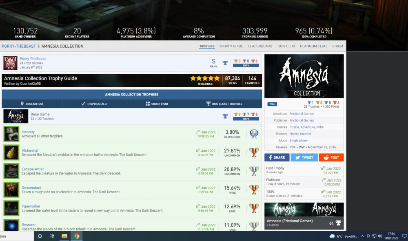Click the Escape Artist silver trophy icon
Viewport: 408px width, 241px height.
click(x=254, y=171)
